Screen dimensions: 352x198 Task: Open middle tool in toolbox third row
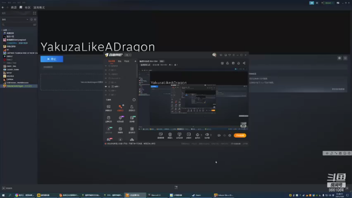pyautogui.click(x=120, y=130)
